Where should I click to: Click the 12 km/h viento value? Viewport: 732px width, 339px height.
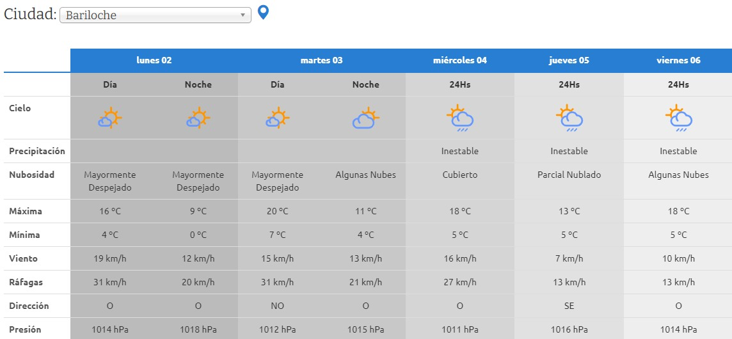[x=198, y=258]
